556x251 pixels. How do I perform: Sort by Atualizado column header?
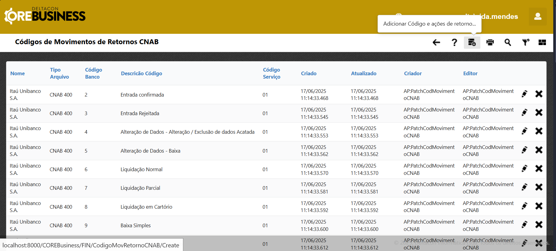[364, 73]
